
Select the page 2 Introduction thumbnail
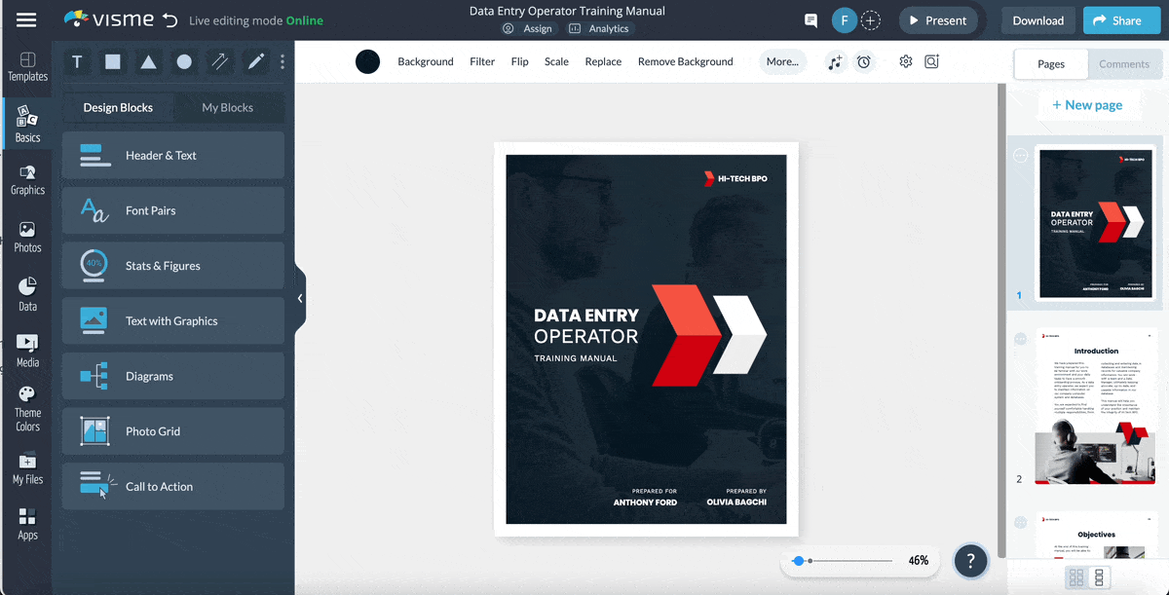(x=1096, y=407)
